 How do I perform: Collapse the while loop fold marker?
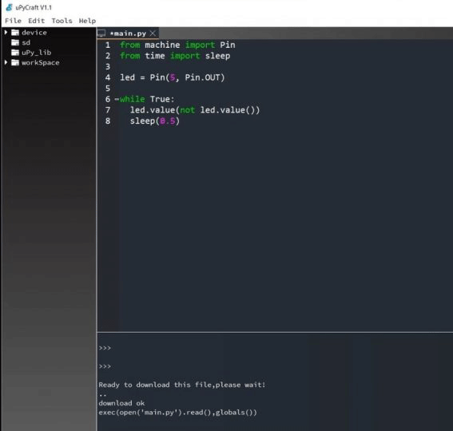[x=117, y=99]
